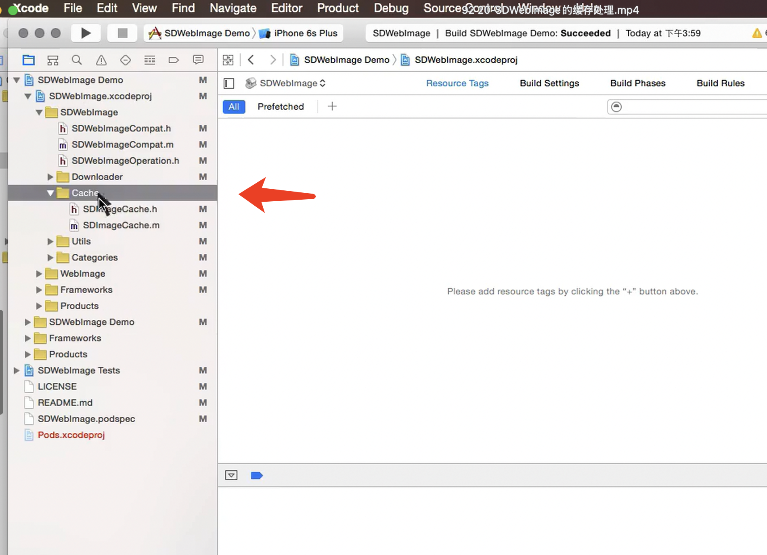Open the Test navigator

coord(126,60)
